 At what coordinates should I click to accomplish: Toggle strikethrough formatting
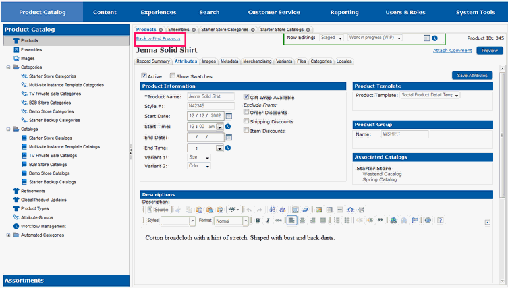click(279, 221)
